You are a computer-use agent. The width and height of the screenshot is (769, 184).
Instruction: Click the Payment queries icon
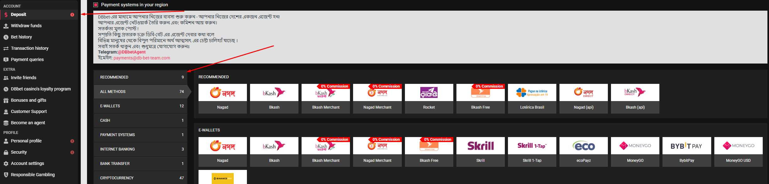click(x=6, y=60)
